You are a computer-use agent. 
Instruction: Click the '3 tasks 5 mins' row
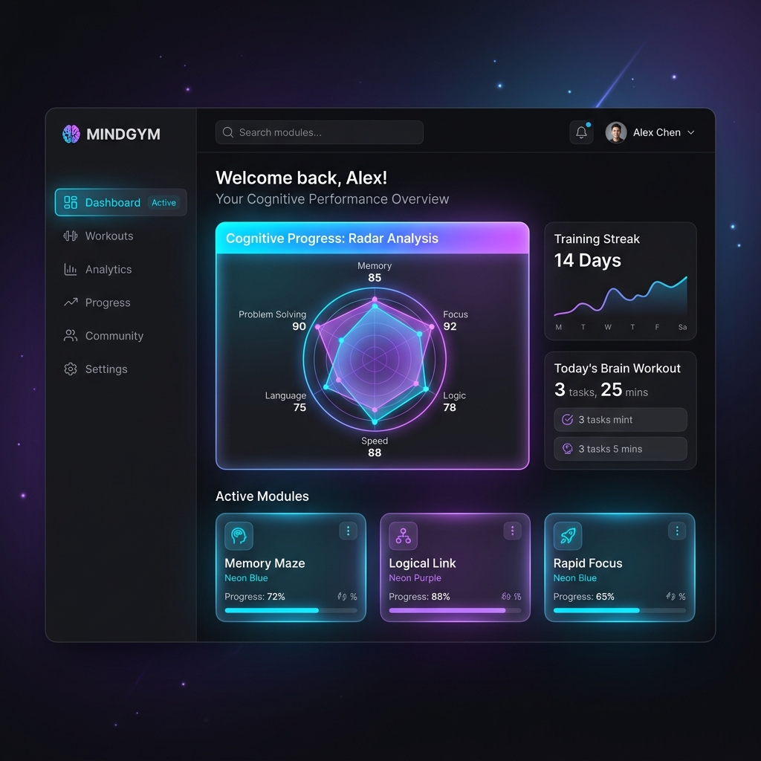(x=621, y=449)
